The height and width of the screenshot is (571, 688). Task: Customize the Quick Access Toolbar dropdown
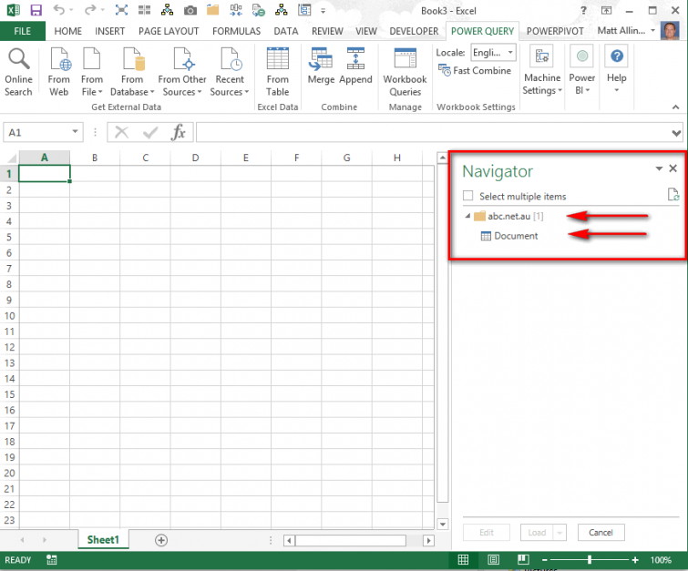(x=323, y=11)
